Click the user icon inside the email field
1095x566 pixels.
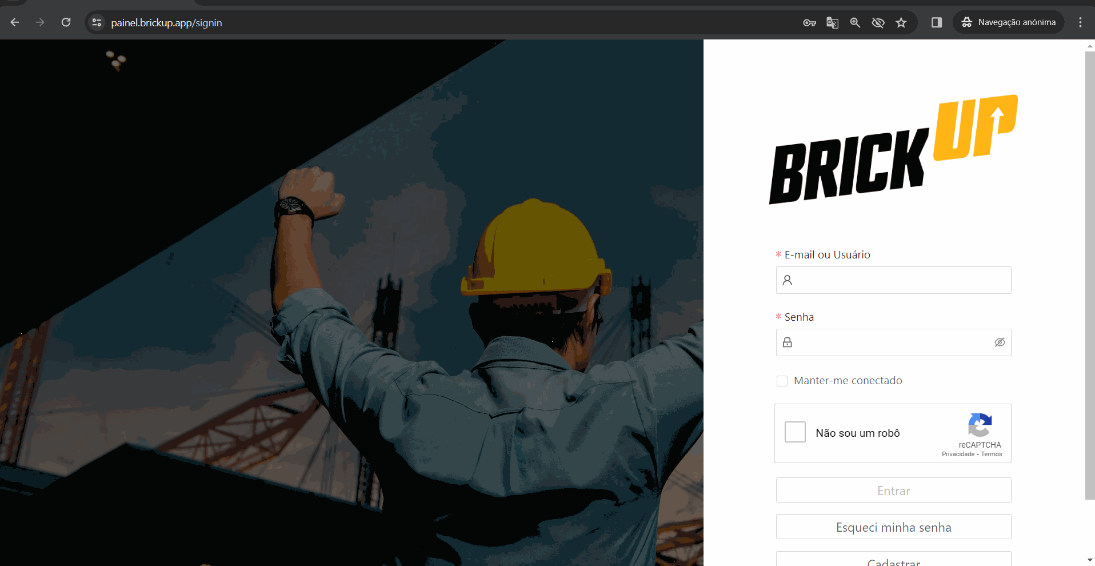787,280
